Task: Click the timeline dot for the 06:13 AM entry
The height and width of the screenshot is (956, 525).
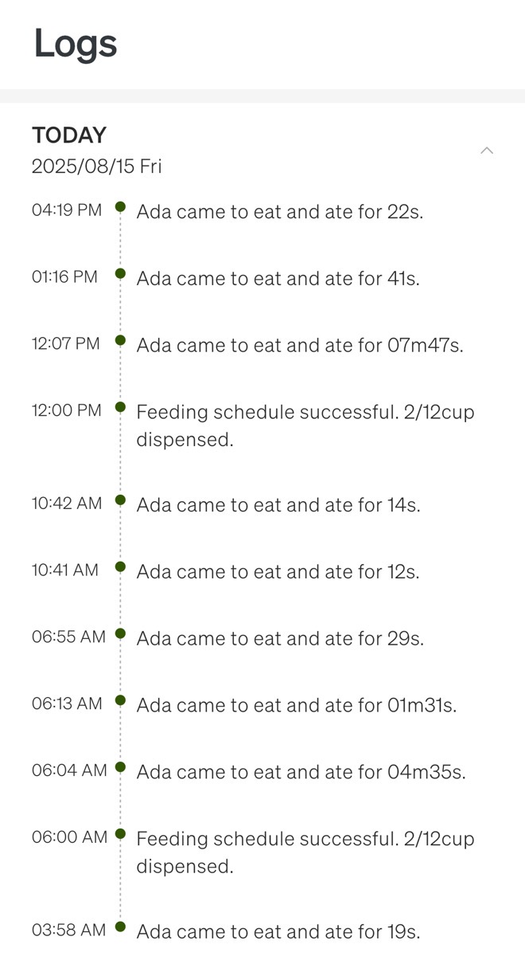Action: (x=120, y=702)
